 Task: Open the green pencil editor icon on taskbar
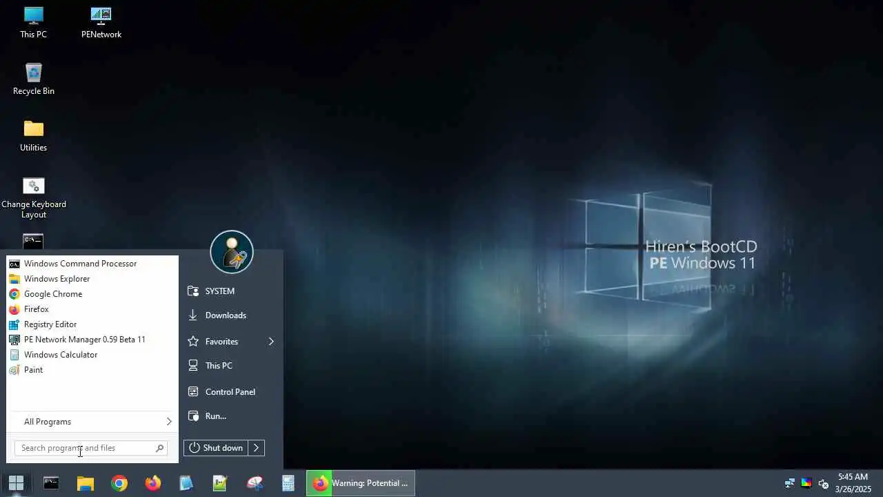coord(221,483)
